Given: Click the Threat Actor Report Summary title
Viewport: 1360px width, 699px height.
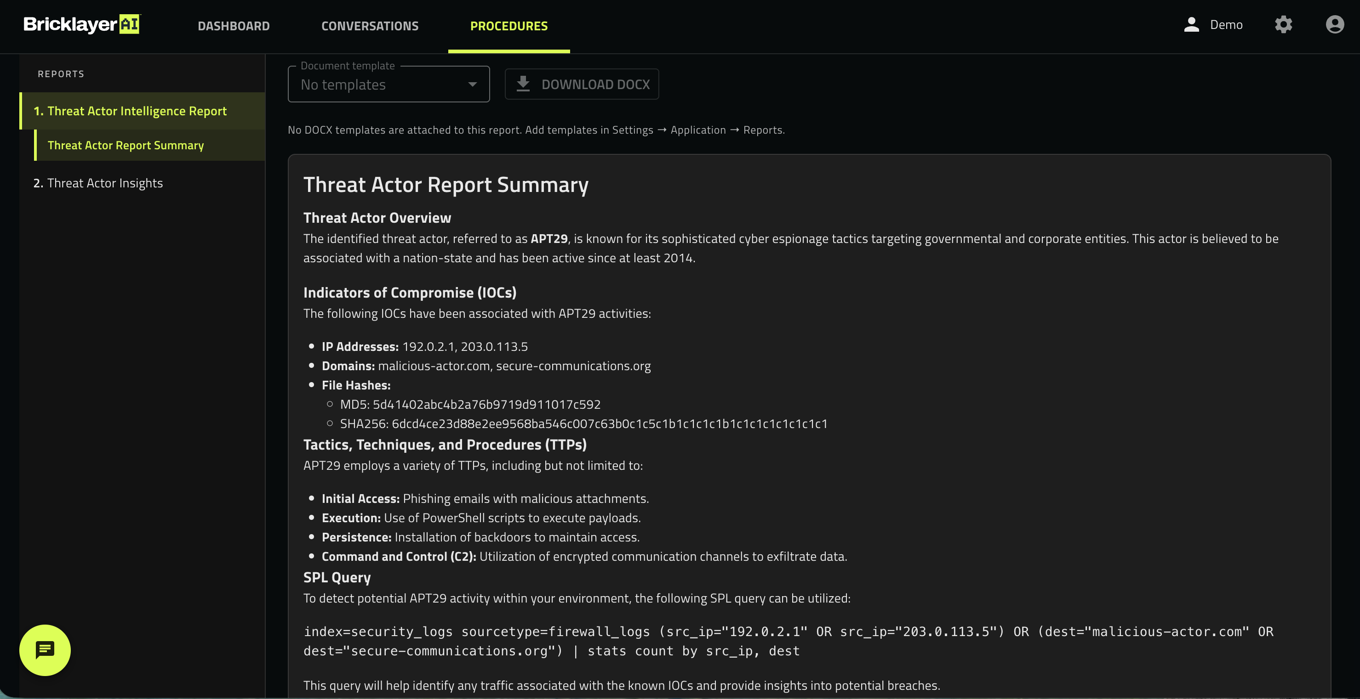Looking at the screenshot, I should coord(446,185).
